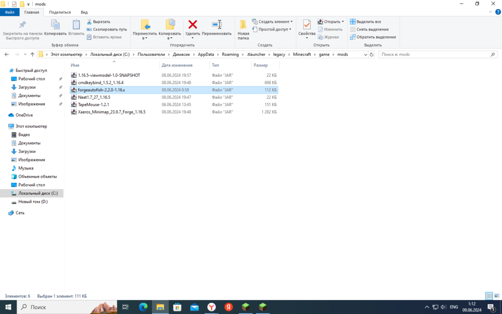Image resolution: width=502 pixels, height=314 pixels.
Task: Refresh the mods folder view
Action: tap(371, 54)
